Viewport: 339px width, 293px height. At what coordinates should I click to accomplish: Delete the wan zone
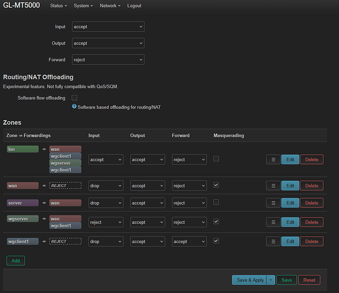[311, 186]
